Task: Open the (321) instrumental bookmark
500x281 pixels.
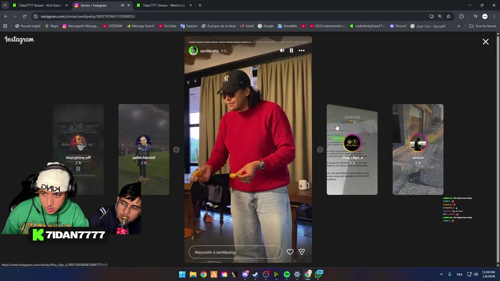Action: (327, 26)
